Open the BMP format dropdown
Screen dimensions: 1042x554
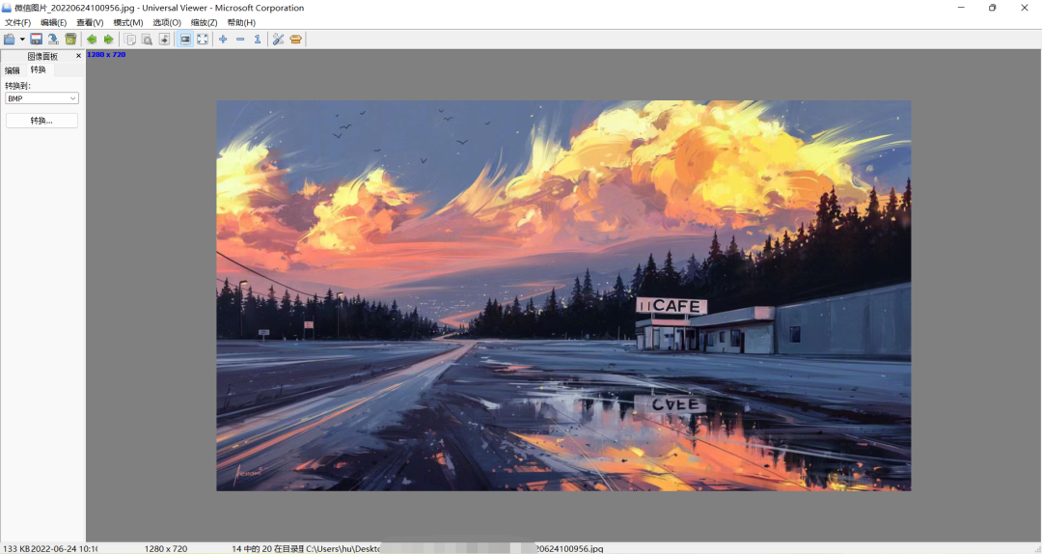pyautogui.click(x=41, y=98)
